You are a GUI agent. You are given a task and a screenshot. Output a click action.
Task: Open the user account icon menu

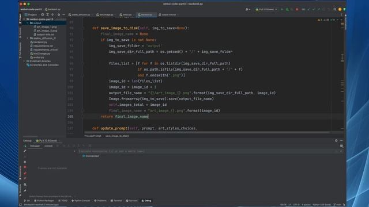click(247, 9)
